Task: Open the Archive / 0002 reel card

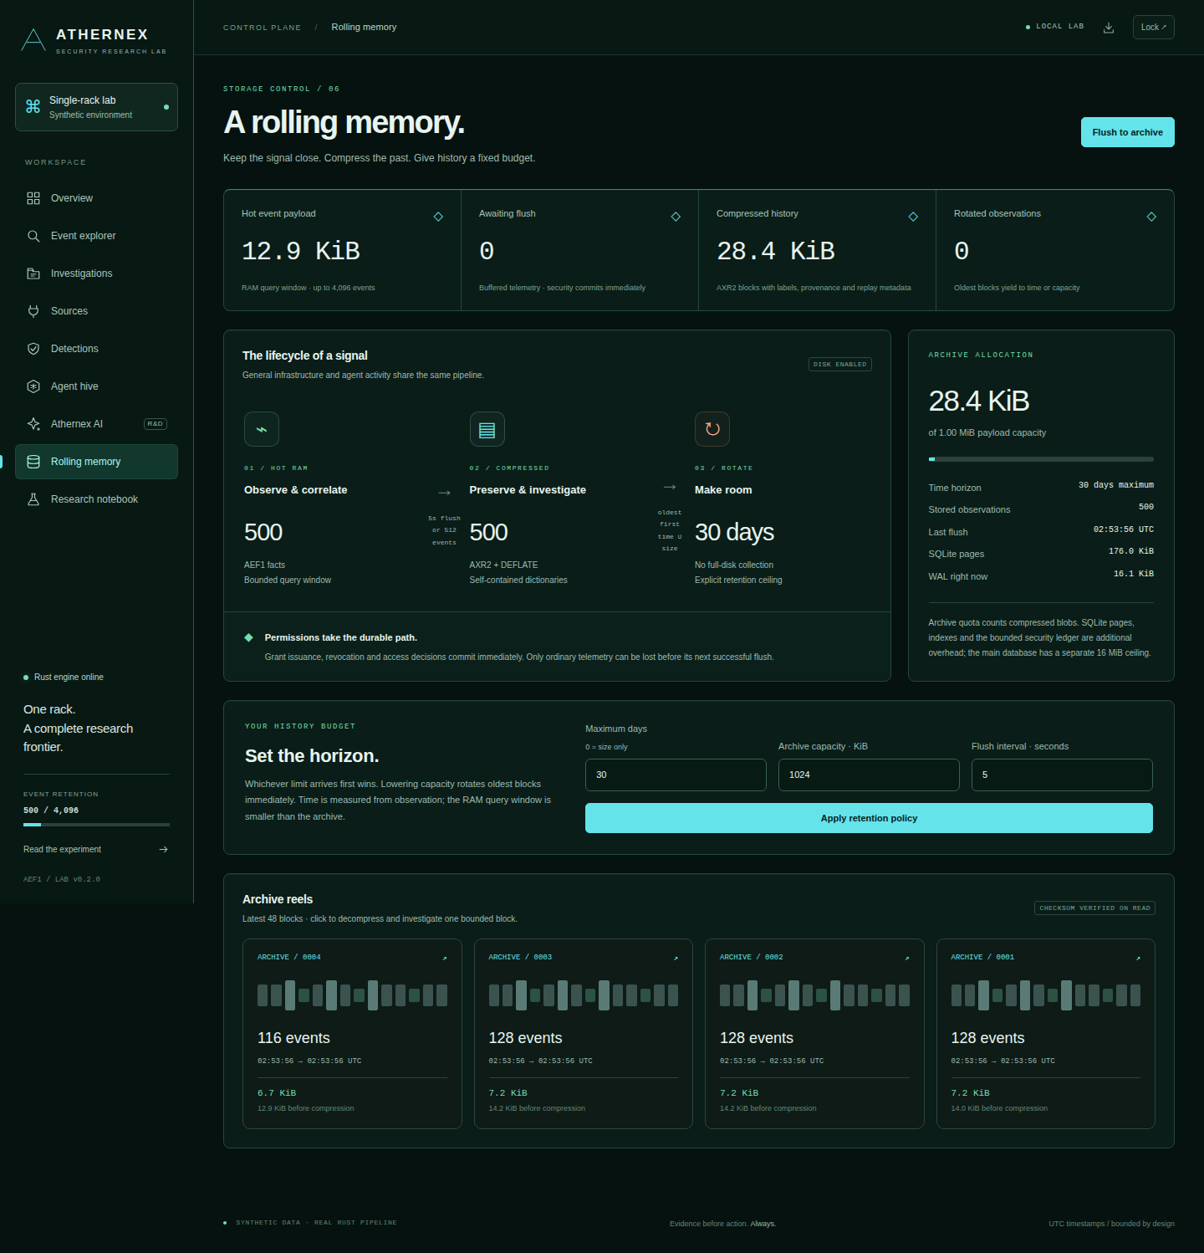Action: 814,1034
